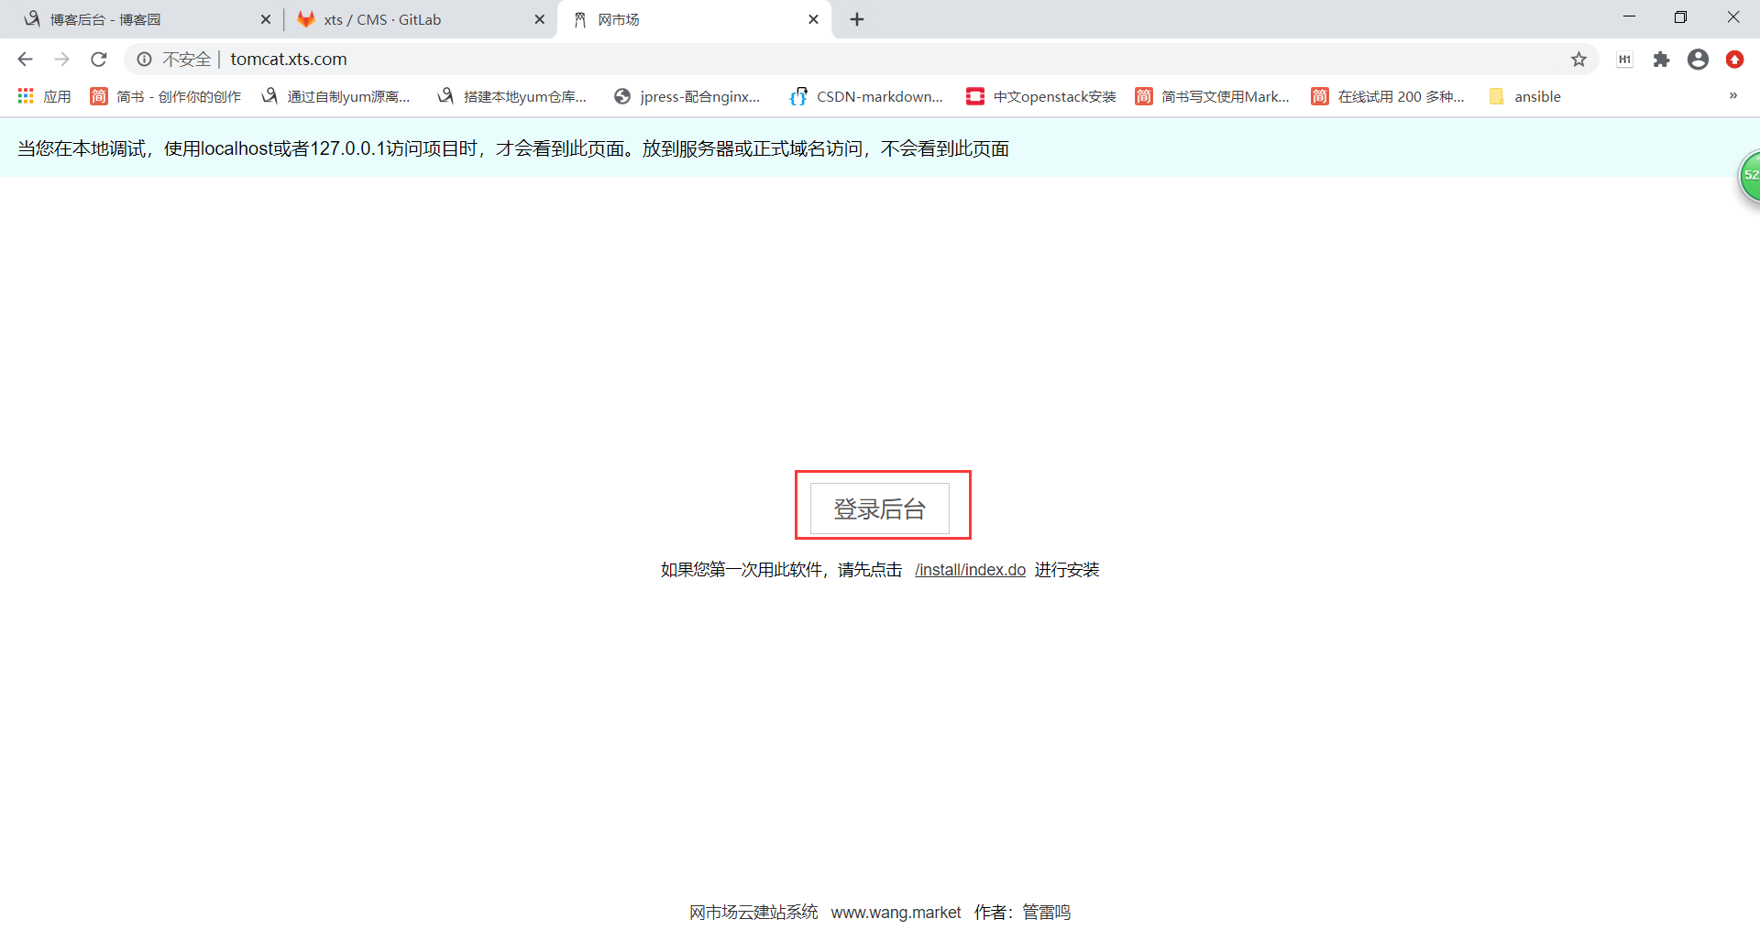Open the 不安全 site info icon
The width and height of the screenshot is (1760, 941).
144,60
